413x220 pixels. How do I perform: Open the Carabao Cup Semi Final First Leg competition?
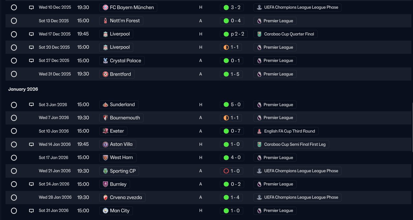(x=291, y=144)
